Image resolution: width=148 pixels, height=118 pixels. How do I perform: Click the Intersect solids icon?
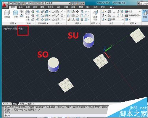click(x=38, y=20)
